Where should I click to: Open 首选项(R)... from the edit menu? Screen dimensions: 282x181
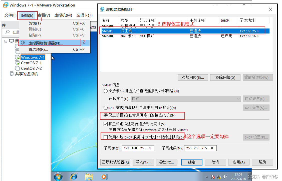coord(54,49)
